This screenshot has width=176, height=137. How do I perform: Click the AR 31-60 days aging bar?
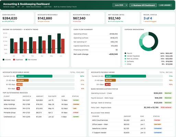23,80
